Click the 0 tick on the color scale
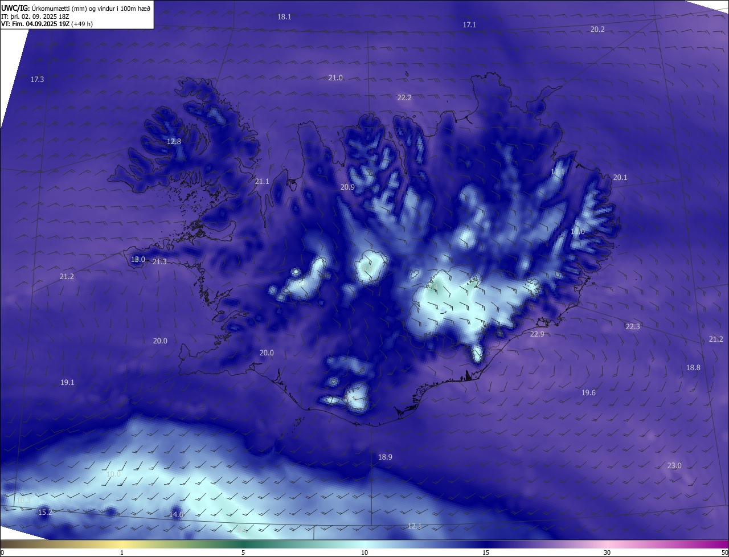729x557 pixels. pos(2,552)
